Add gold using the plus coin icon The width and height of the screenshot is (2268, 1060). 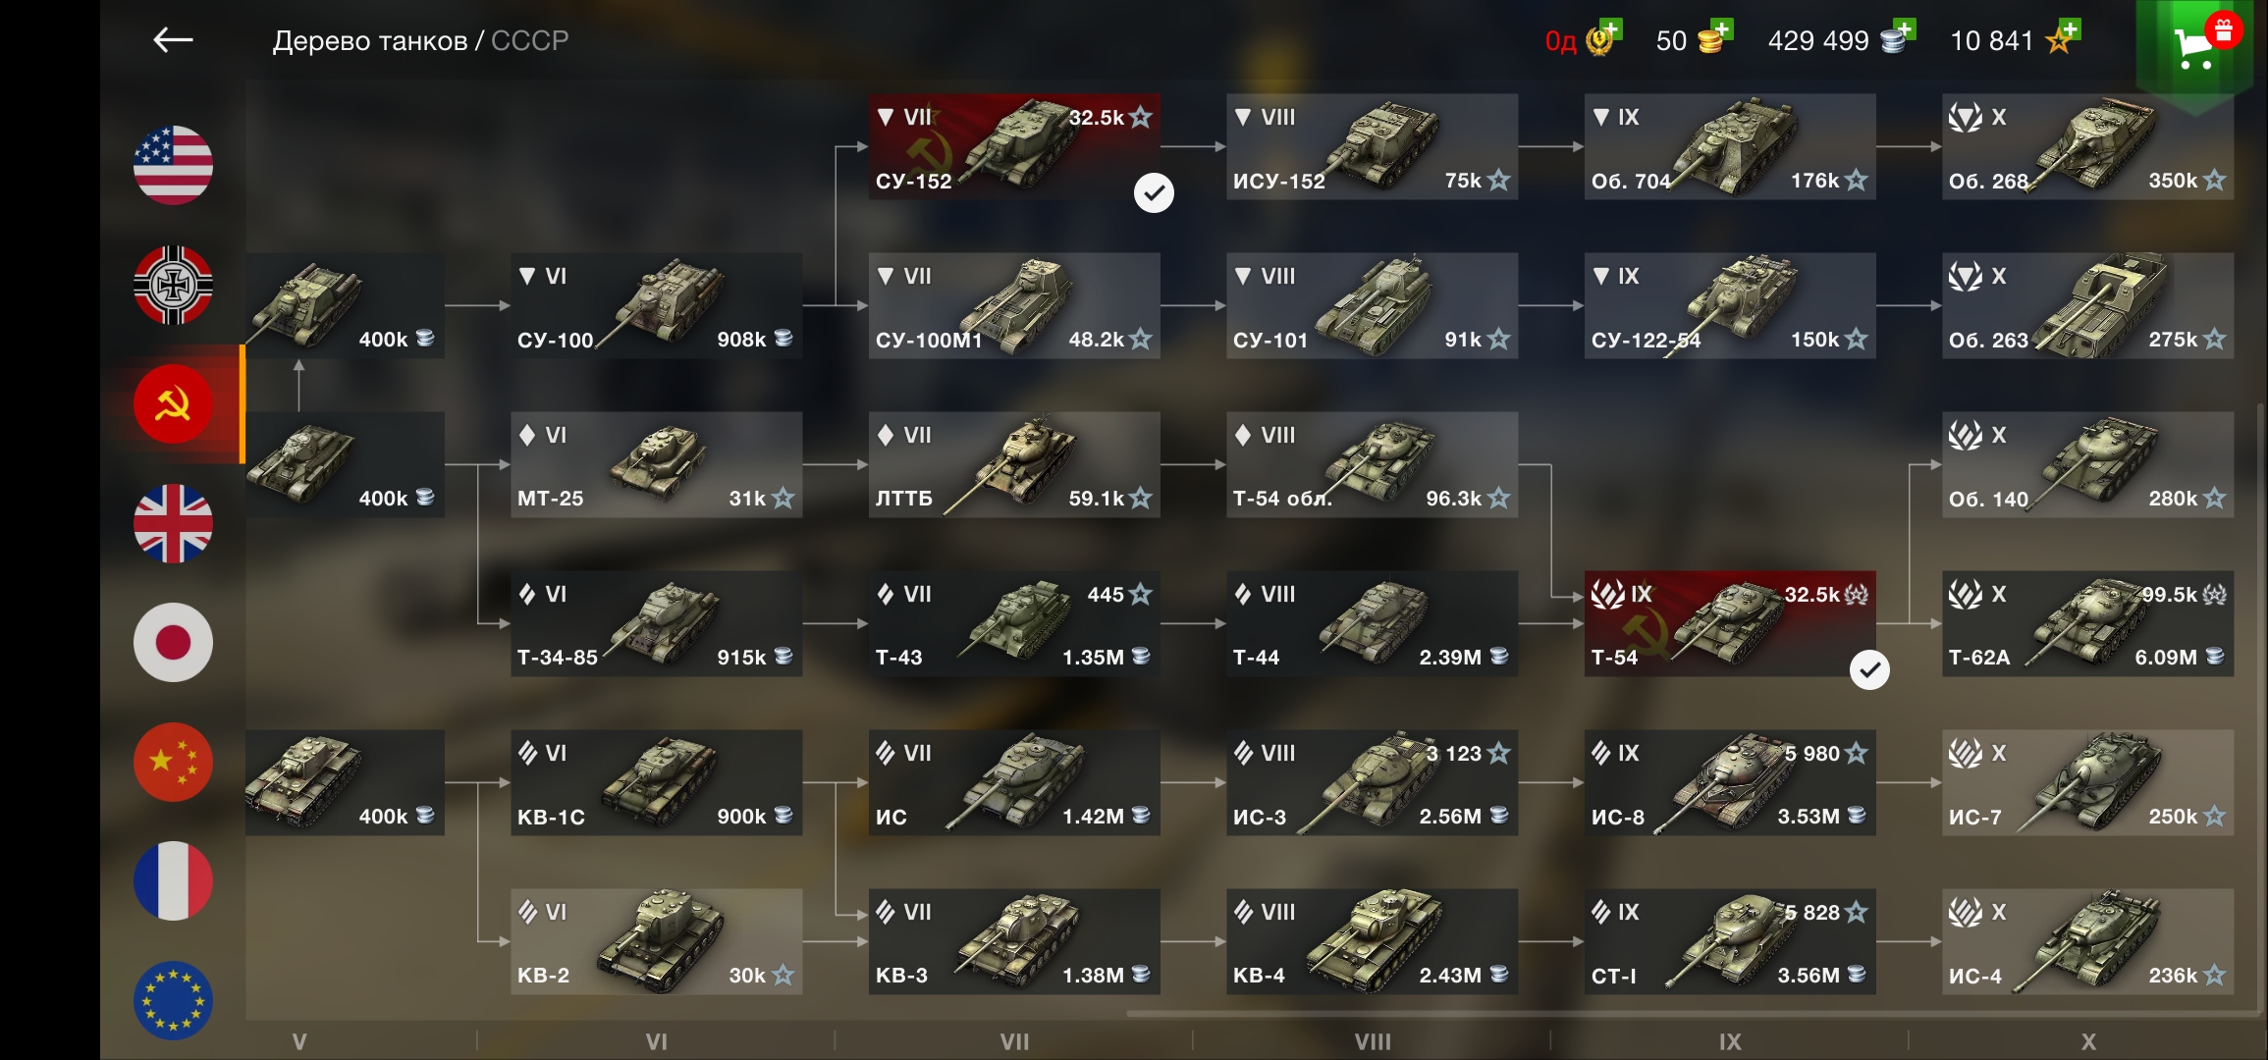[x=1714, y=37]
